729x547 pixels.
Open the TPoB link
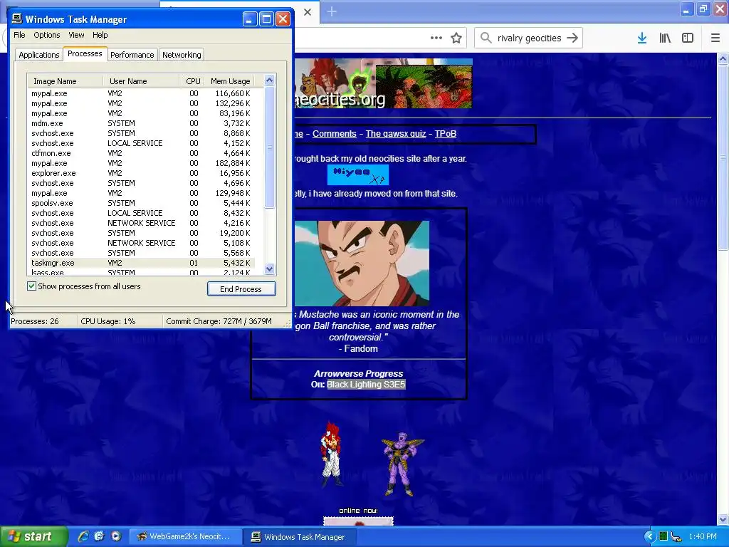(x=446, y=134)
